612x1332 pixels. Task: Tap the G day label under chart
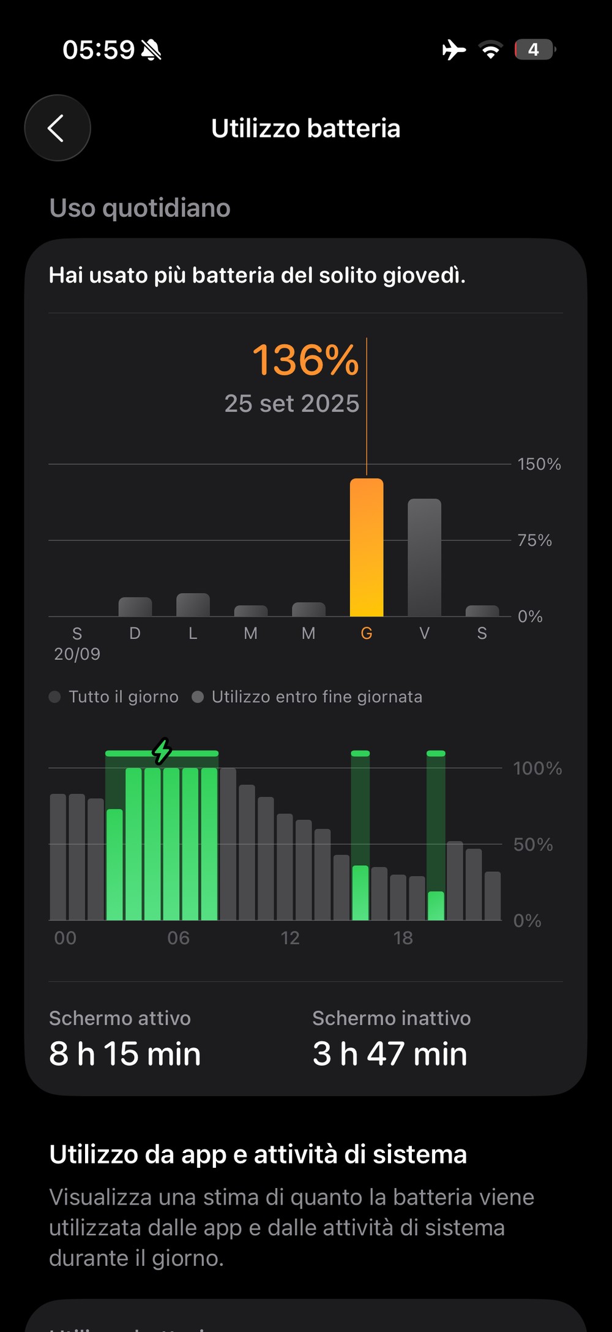[367, 634]
